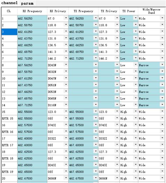Open TX Frequency dropdown for channel 7

tap(96, 58)
